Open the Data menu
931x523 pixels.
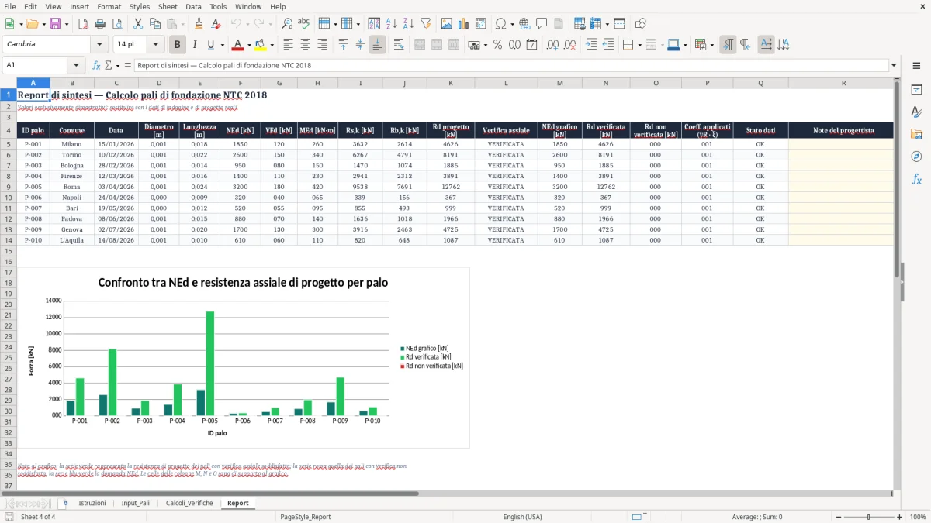pyautogui.click(x=193, y=6)
